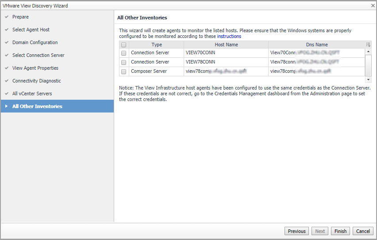Click the View70Conn DNS name cell
The width and height of the screenshot is (377, 240).
(317, 53)
